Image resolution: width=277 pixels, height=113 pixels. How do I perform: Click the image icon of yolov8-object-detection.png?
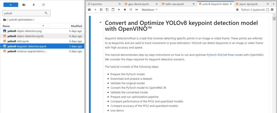[5, 31]
